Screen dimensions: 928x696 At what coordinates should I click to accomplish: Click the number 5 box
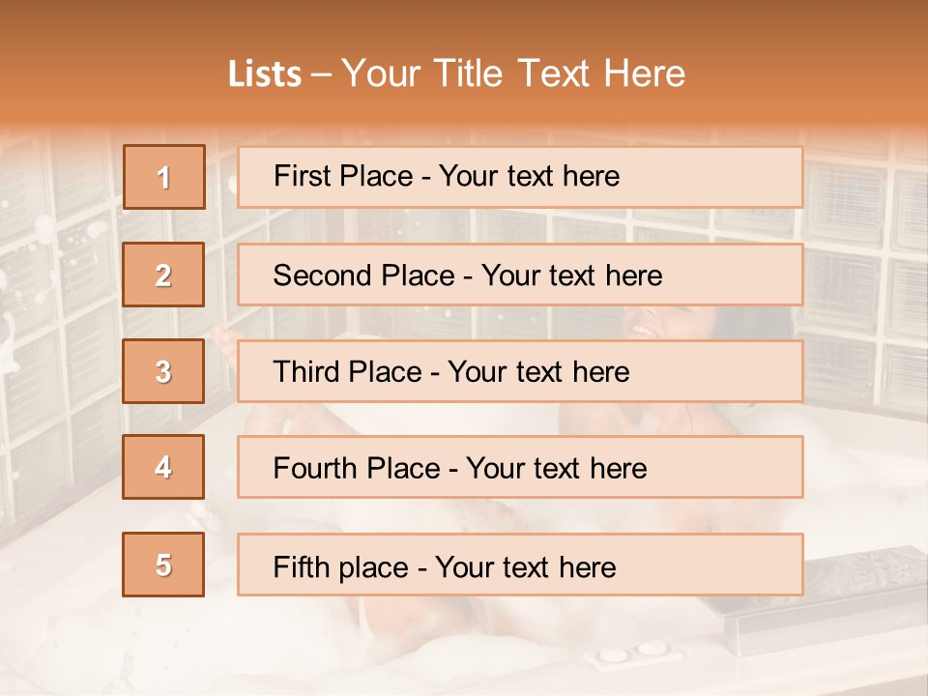[x=163, y=565]
